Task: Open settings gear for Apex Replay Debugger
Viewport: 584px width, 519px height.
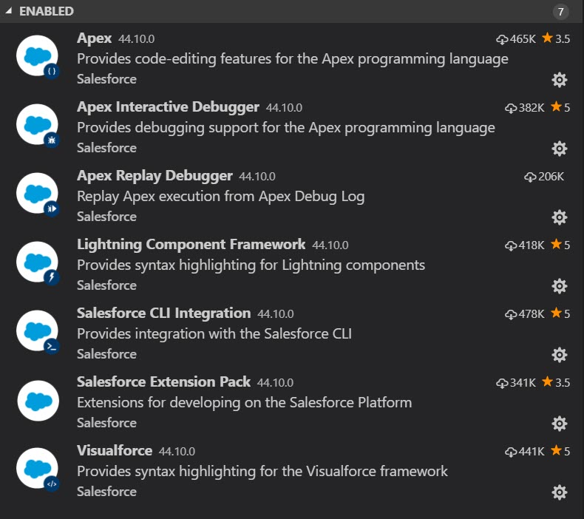Action: click(x=560, y=217)
